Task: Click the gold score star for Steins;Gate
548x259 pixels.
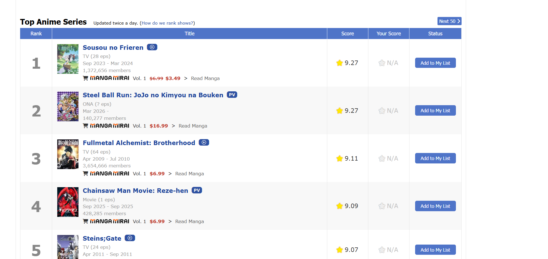Action: 339,250
